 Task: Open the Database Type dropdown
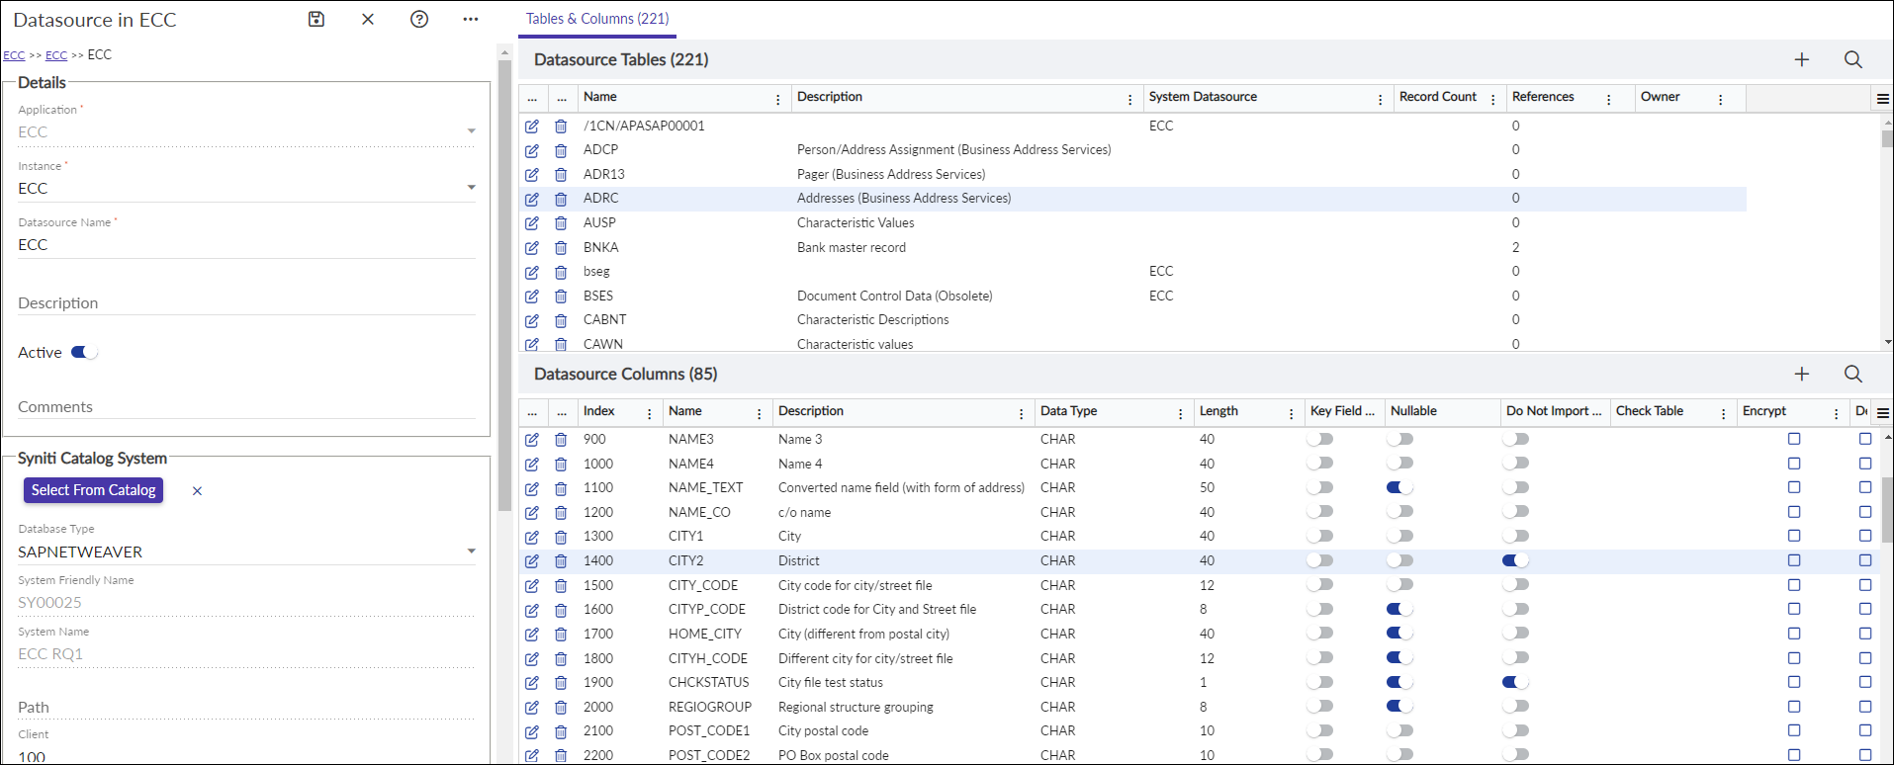point(471,552)
